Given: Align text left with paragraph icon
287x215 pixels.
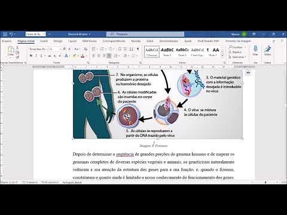Looking at the screenshot, I should coord(93,56).
